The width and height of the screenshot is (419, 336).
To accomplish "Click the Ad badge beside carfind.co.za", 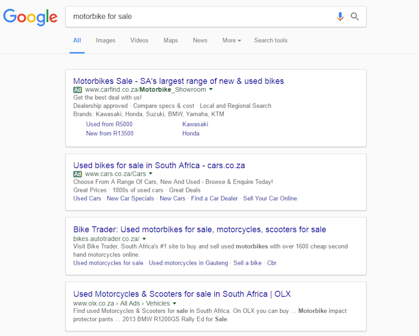I will (78, 90).
